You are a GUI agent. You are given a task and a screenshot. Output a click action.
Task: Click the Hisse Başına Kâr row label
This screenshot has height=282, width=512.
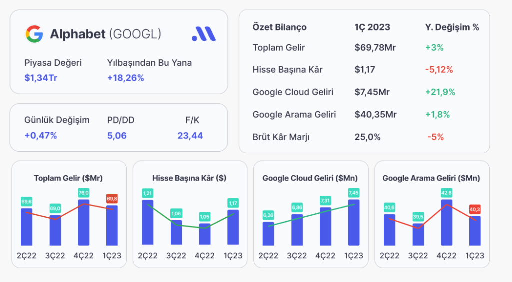[x=287, y=70]
